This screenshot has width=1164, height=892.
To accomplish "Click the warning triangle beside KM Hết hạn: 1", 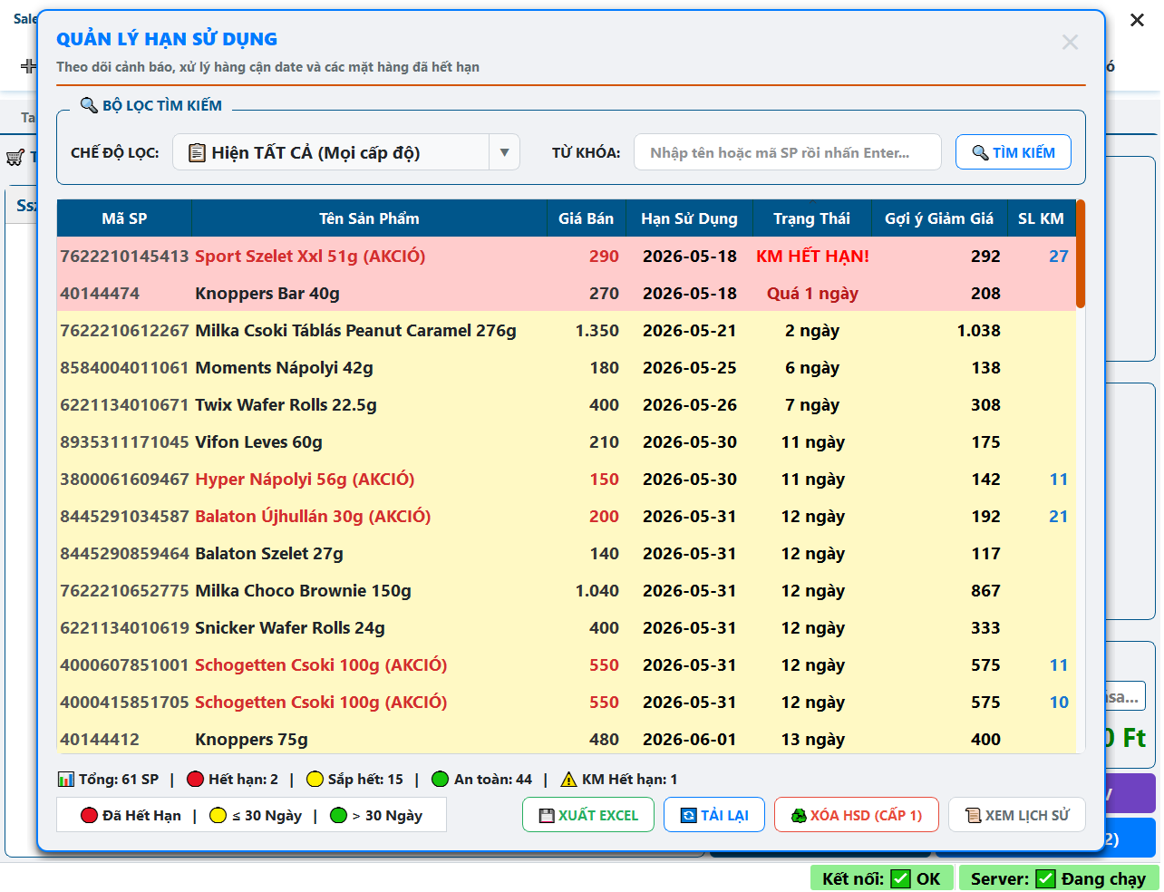I will [568, 780].
